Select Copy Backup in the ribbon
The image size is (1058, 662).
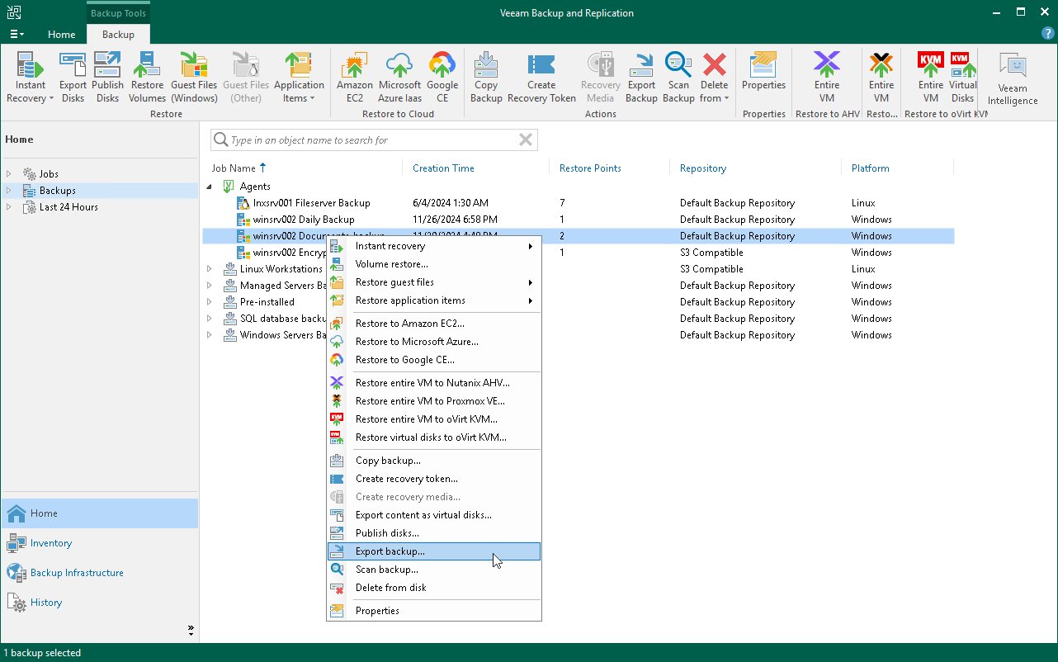485,76
